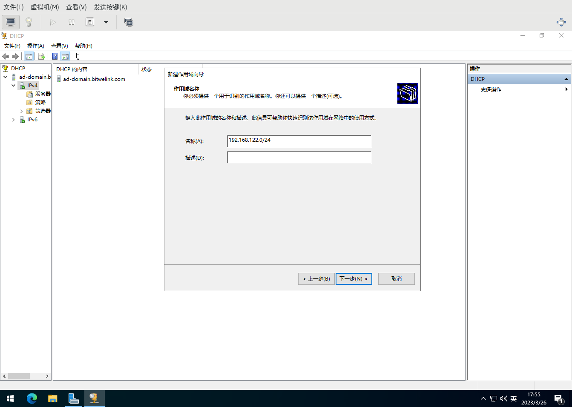Show the graphical console view
The width and height of the screenshot is (572, 407).
[11, 22]
